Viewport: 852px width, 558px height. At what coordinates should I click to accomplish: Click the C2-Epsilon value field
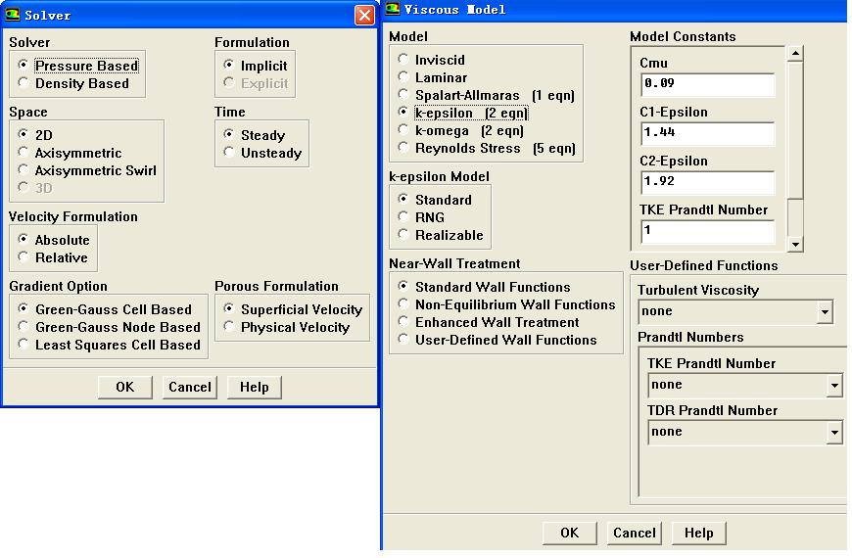click(x=707, y=183)
